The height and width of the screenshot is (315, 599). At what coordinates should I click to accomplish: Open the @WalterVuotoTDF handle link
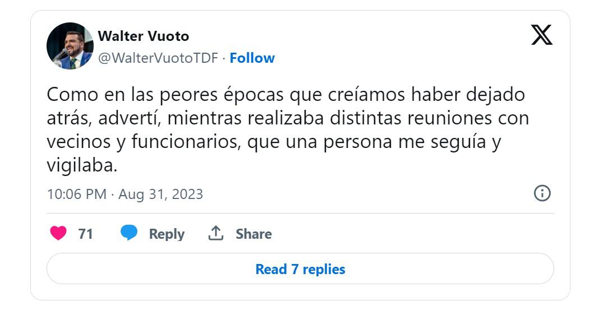[x=158, y=58]
